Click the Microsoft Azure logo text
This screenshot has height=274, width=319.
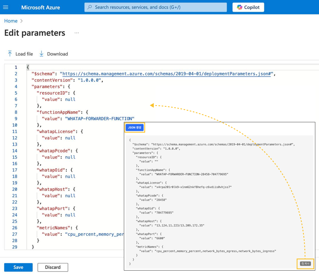click(41, 7)
